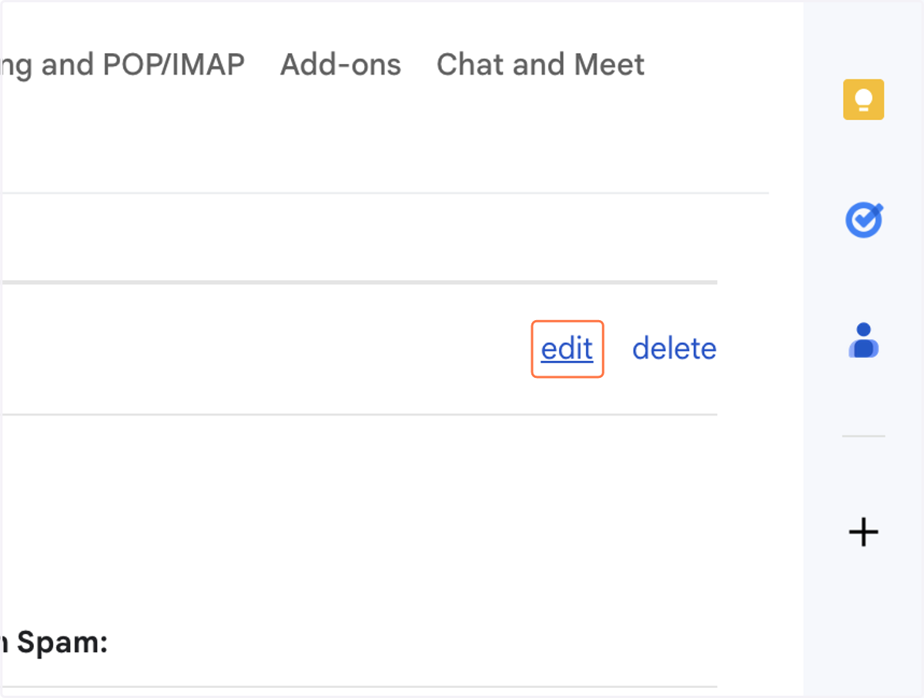Click the plus icon to get add-ons

point(863,532)
